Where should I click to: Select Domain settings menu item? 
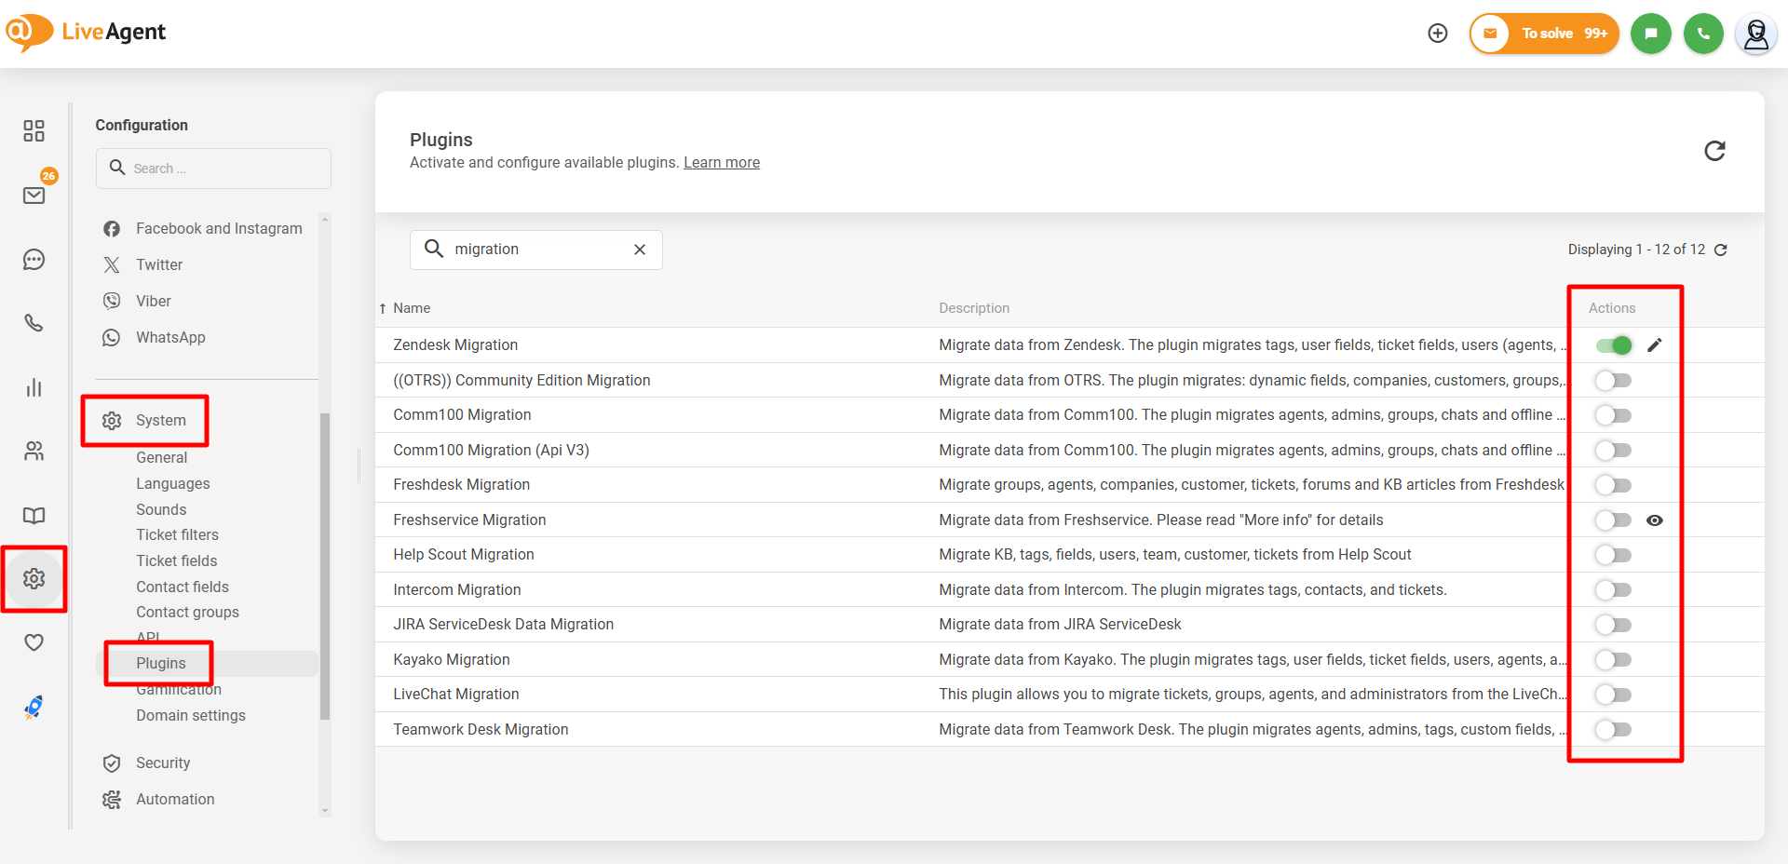(191, 716)
